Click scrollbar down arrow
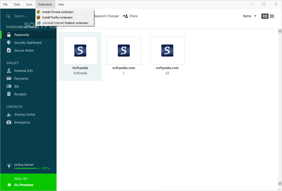The height and width of the screenshot is (191, 282). coord(280,184)
